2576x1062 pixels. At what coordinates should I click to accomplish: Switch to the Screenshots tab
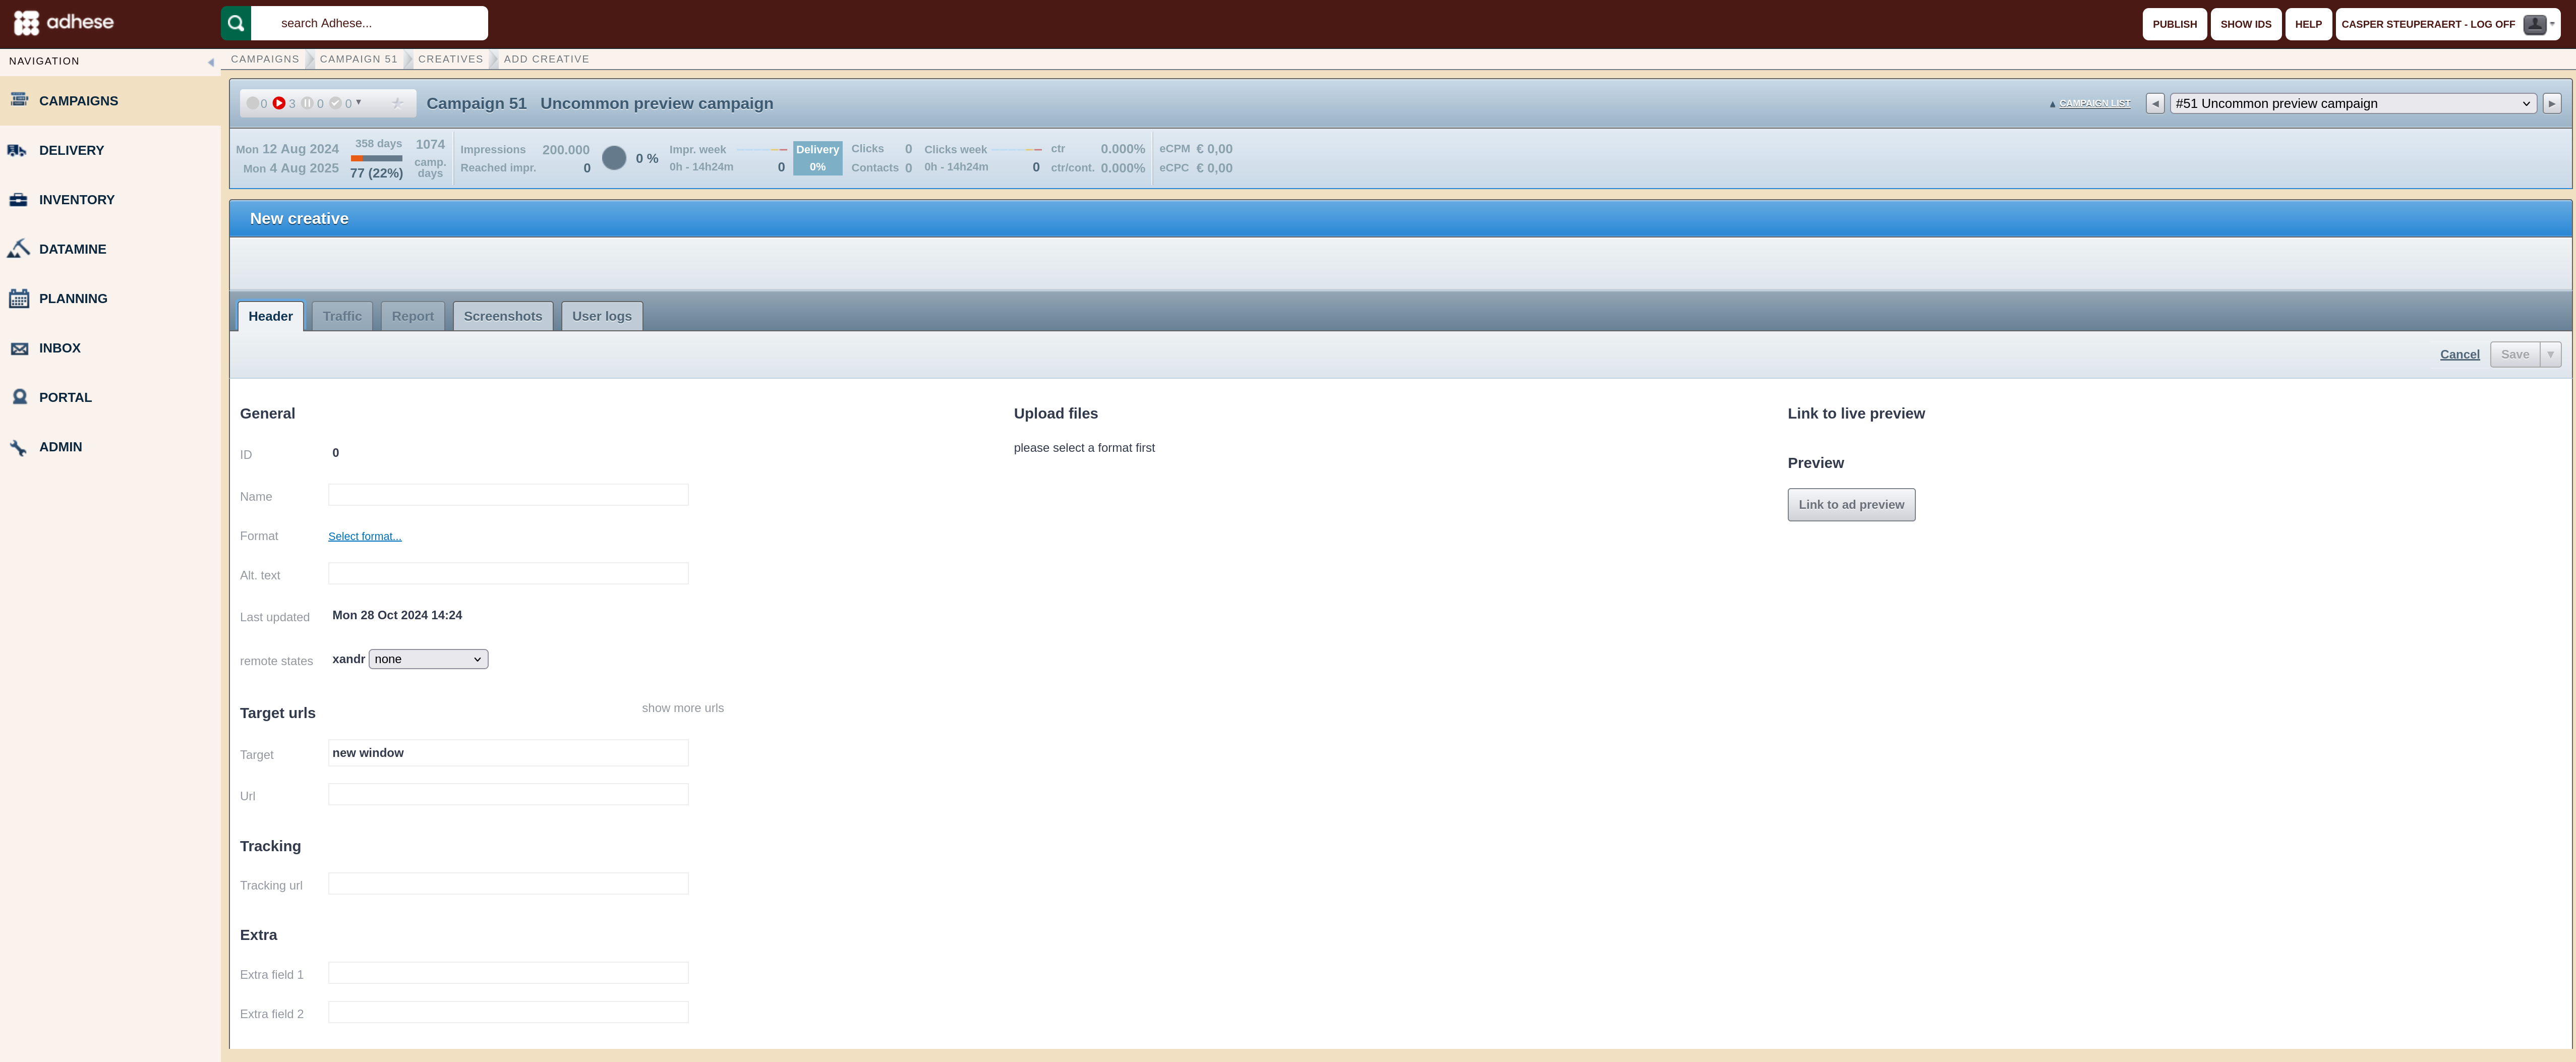click(503, 316)
